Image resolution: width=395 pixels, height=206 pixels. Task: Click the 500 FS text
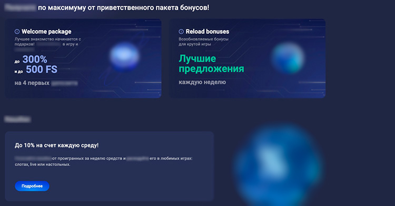42,70
